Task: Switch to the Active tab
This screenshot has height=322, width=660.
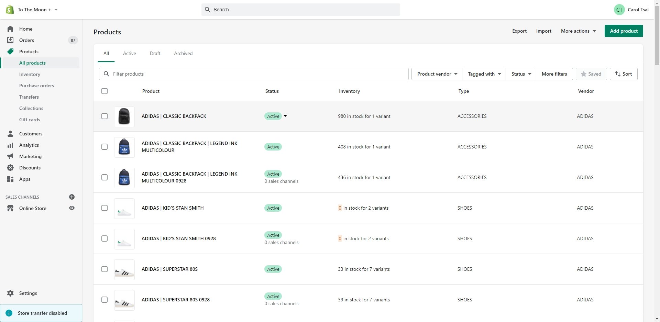Action: point(130,53)
